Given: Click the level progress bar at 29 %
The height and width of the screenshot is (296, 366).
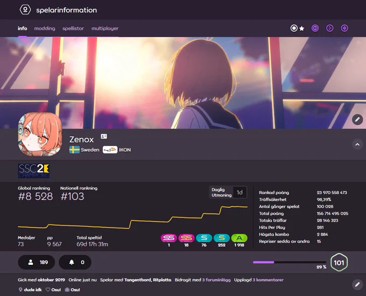Looking at the screenshot, I should [290, 262].
